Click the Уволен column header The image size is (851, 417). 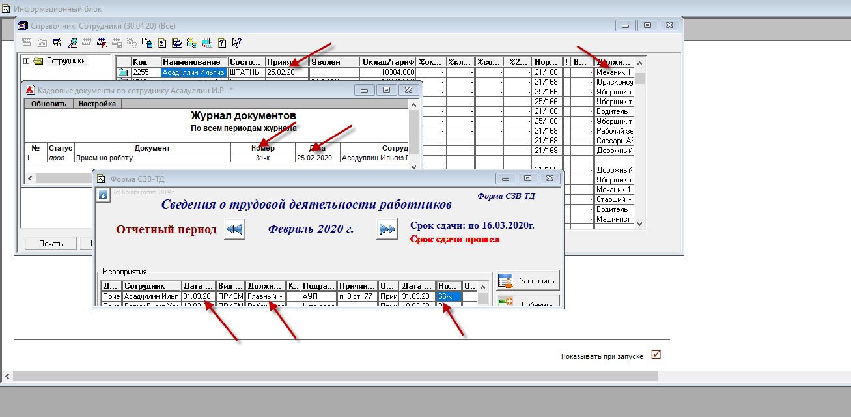(335, 62)
